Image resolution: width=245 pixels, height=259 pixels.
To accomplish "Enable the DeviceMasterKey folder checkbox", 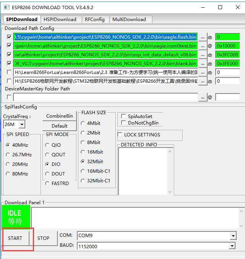I will pos(9,97).
